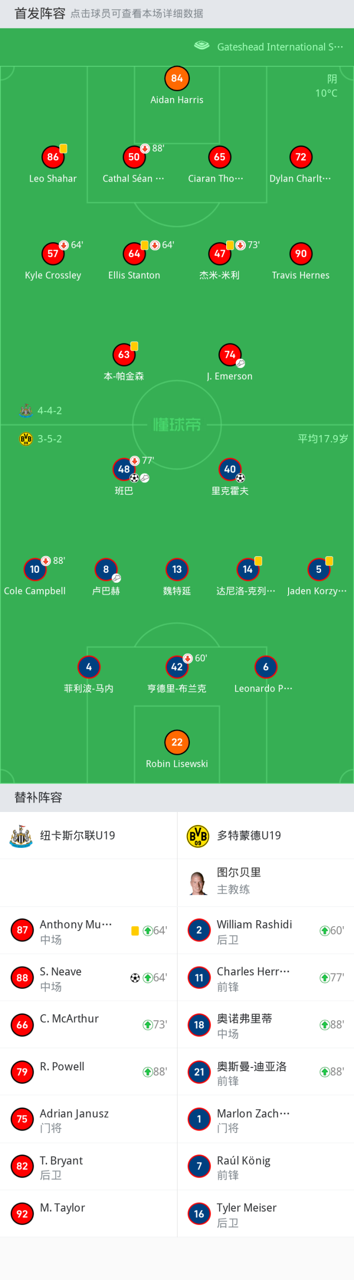The height and width of the screenshot is (1280, 354).
Task: Open goalkeeper Robin Lisewski number 22
Action: [x=177, y=742]
